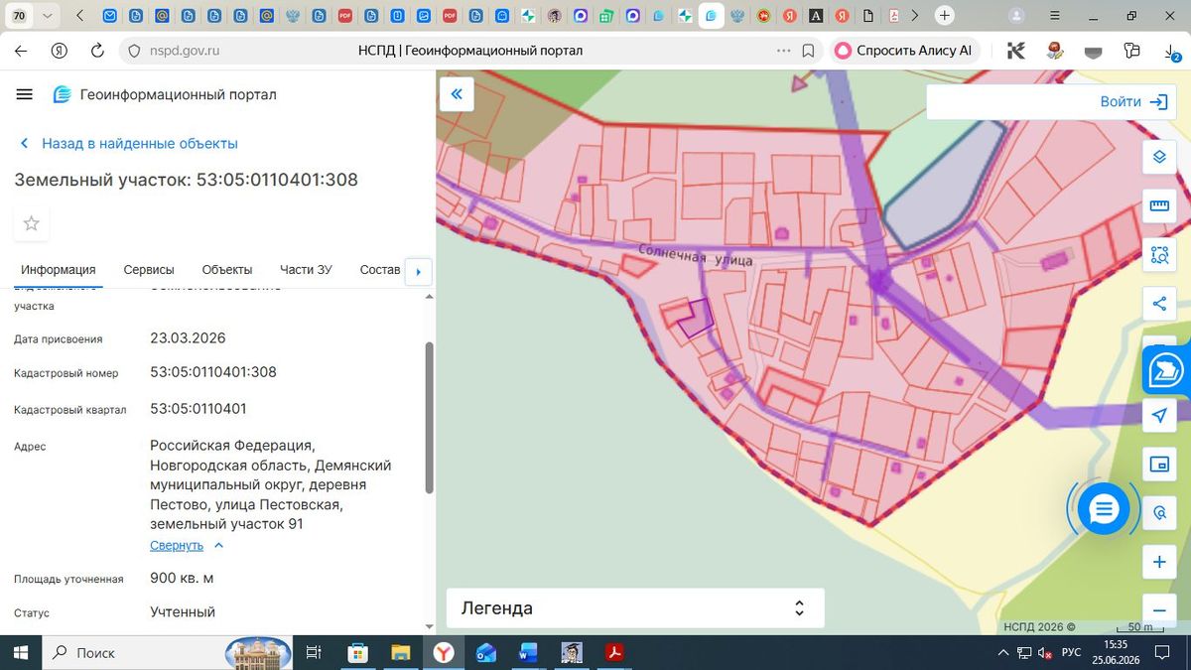Click the date value 23.03.2026
This screenshot has width=1191, height=670.
point(188,337)
